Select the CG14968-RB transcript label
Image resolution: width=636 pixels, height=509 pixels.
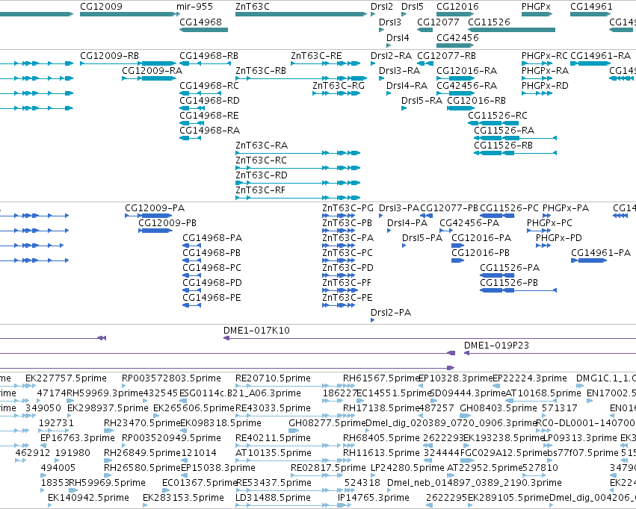point(209,56)
